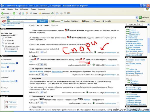Viewport: 150px width, 112px height.
Task: Open the Избранное favorites toolbar button
Action: (x=44, y=13)
